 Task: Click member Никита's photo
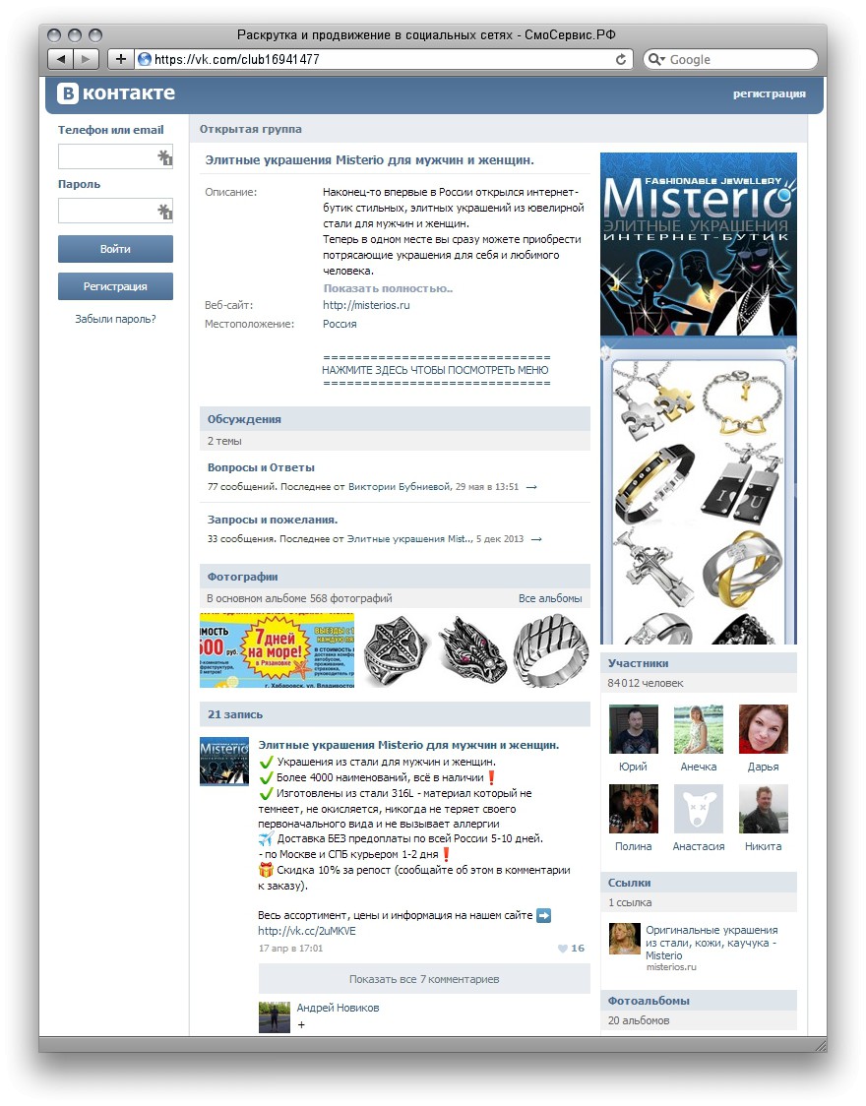click(x=763, y=809)
